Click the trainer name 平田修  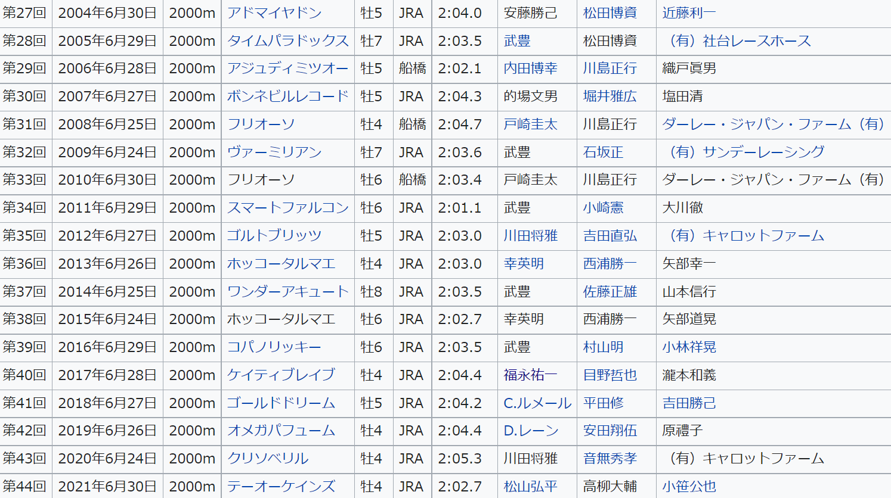coord(604,403)
